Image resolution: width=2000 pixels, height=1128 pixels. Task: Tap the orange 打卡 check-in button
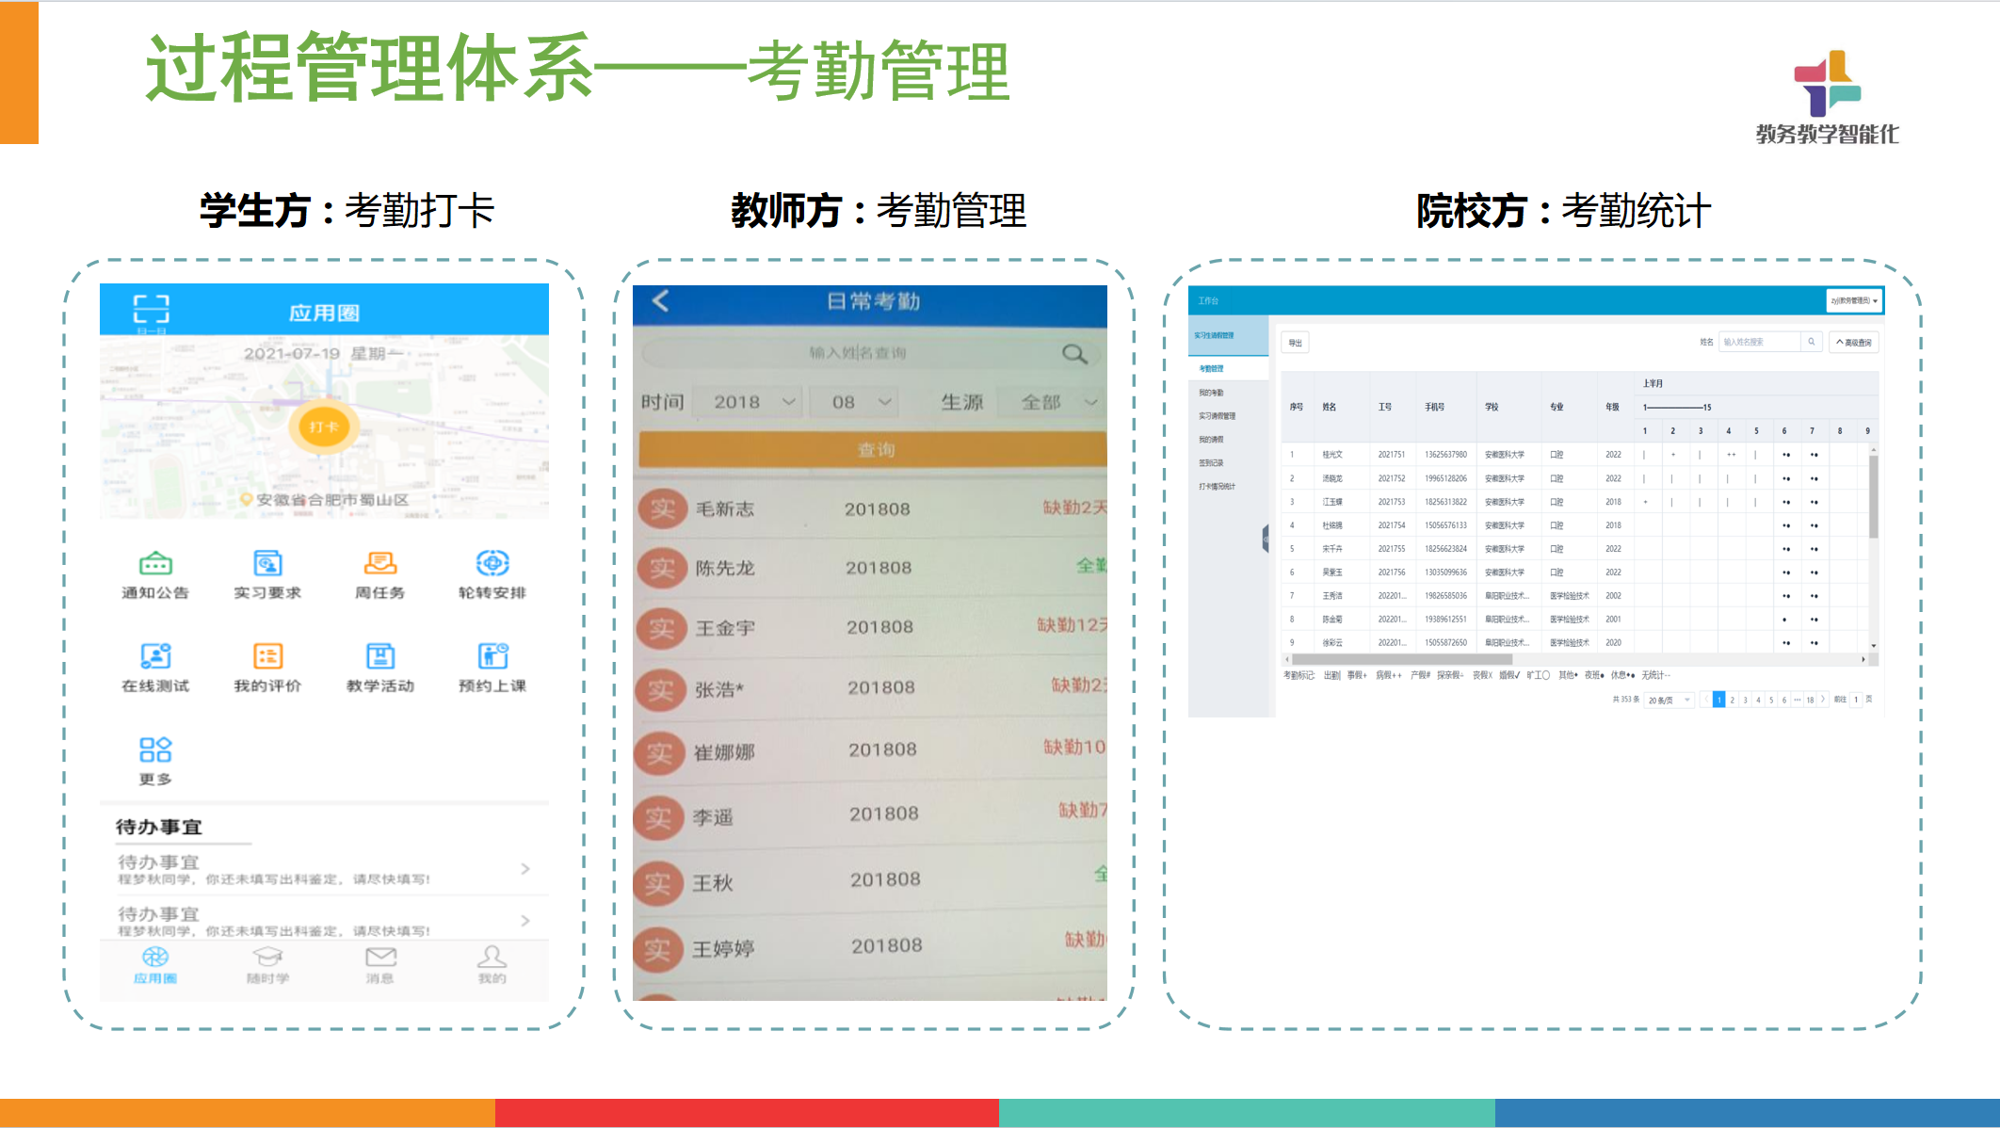pyautogui.click(x=323, y=427)
